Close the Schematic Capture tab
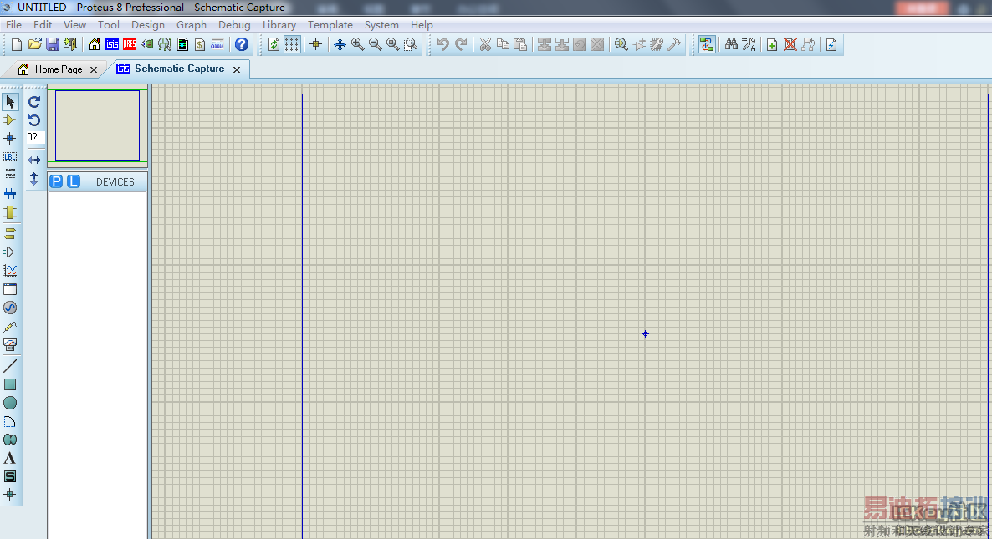Image resolution: width=992 pixels, height=539 pixels. pyautogui.click(x=237, y=69)
